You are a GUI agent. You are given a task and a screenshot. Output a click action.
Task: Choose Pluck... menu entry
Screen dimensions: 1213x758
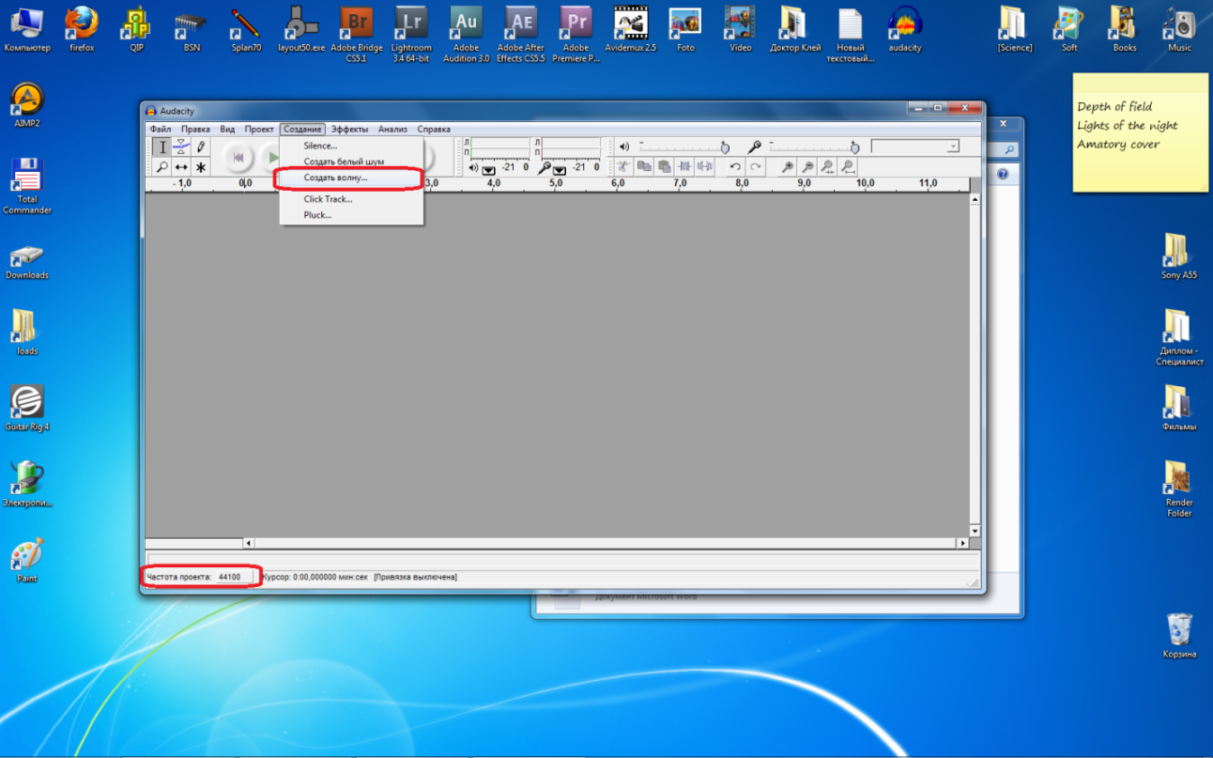(x=351, y=215)
